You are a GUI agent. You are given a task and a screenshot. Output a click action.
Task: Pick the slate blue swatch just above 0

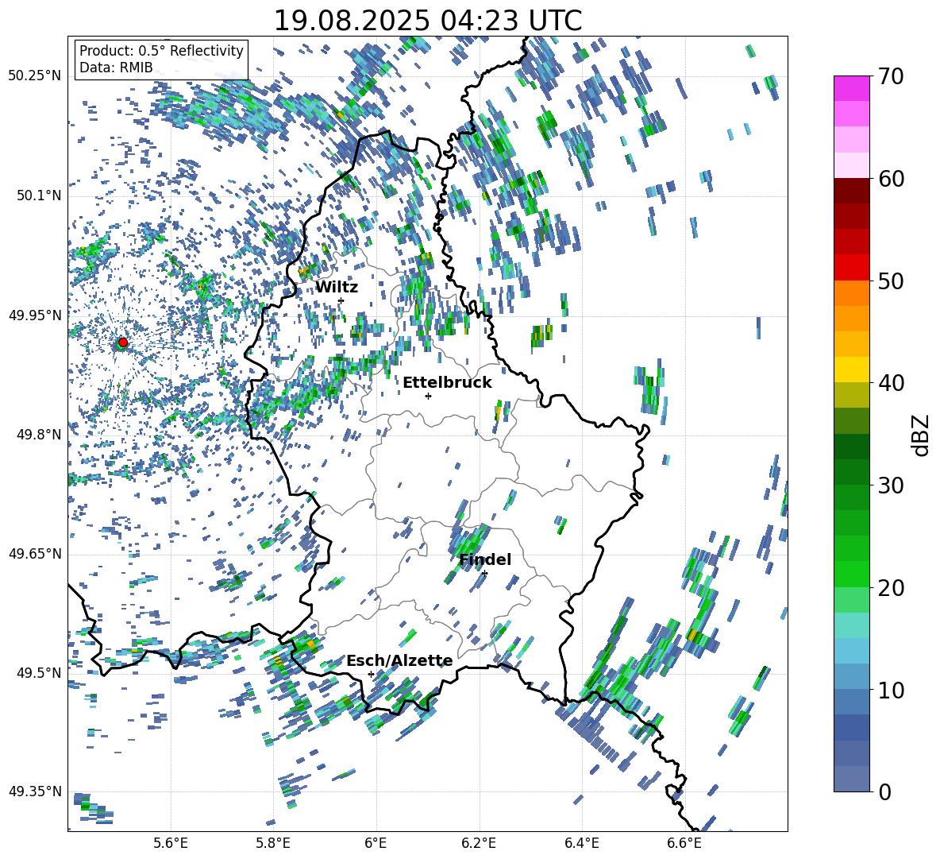(851, 779)
